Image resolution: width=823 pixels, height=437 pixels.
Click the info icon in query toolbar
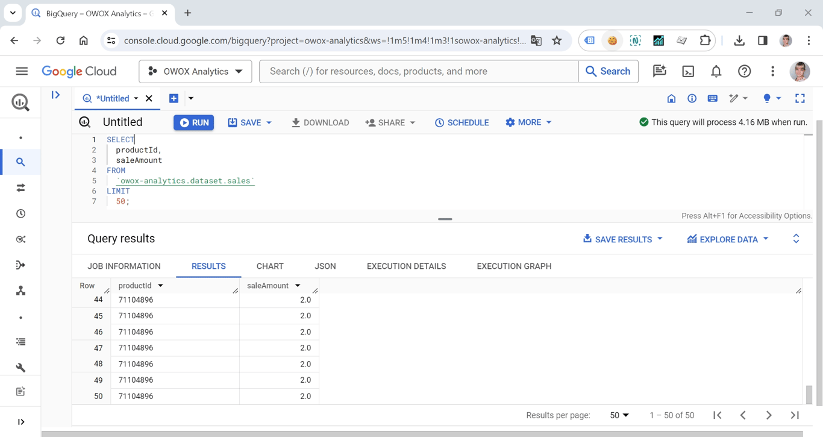692,98
